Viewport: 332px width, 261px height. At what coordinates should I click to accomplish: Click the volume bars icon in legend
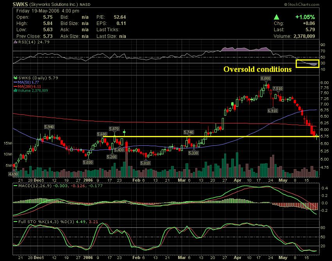point(15,91)
